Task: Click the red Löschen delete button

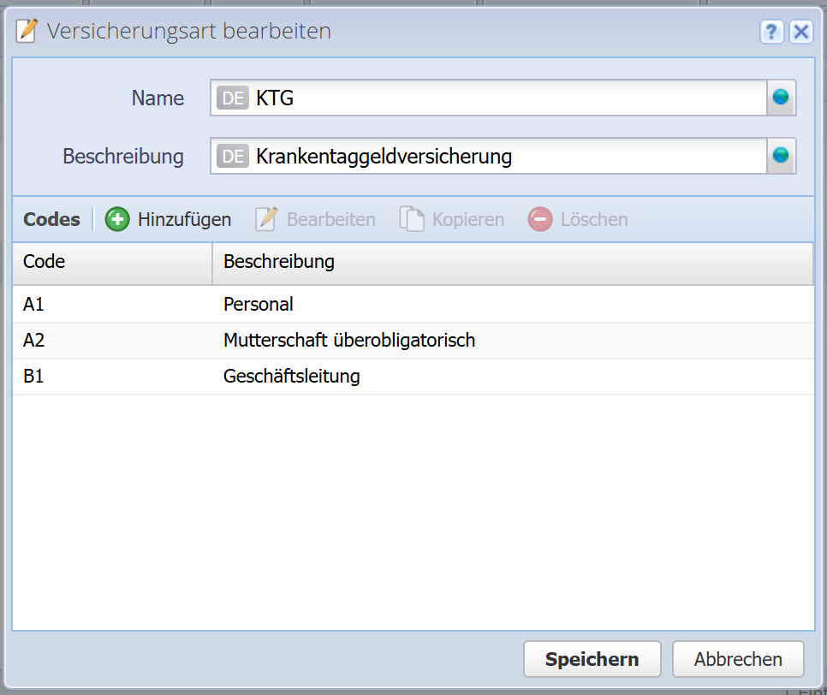Action: [x=578, y=219]
